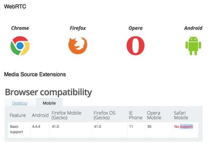Click the Chrome browser logo
This screenshot has width=217, height=147.
pyautogui.click(x=20, y=46)
